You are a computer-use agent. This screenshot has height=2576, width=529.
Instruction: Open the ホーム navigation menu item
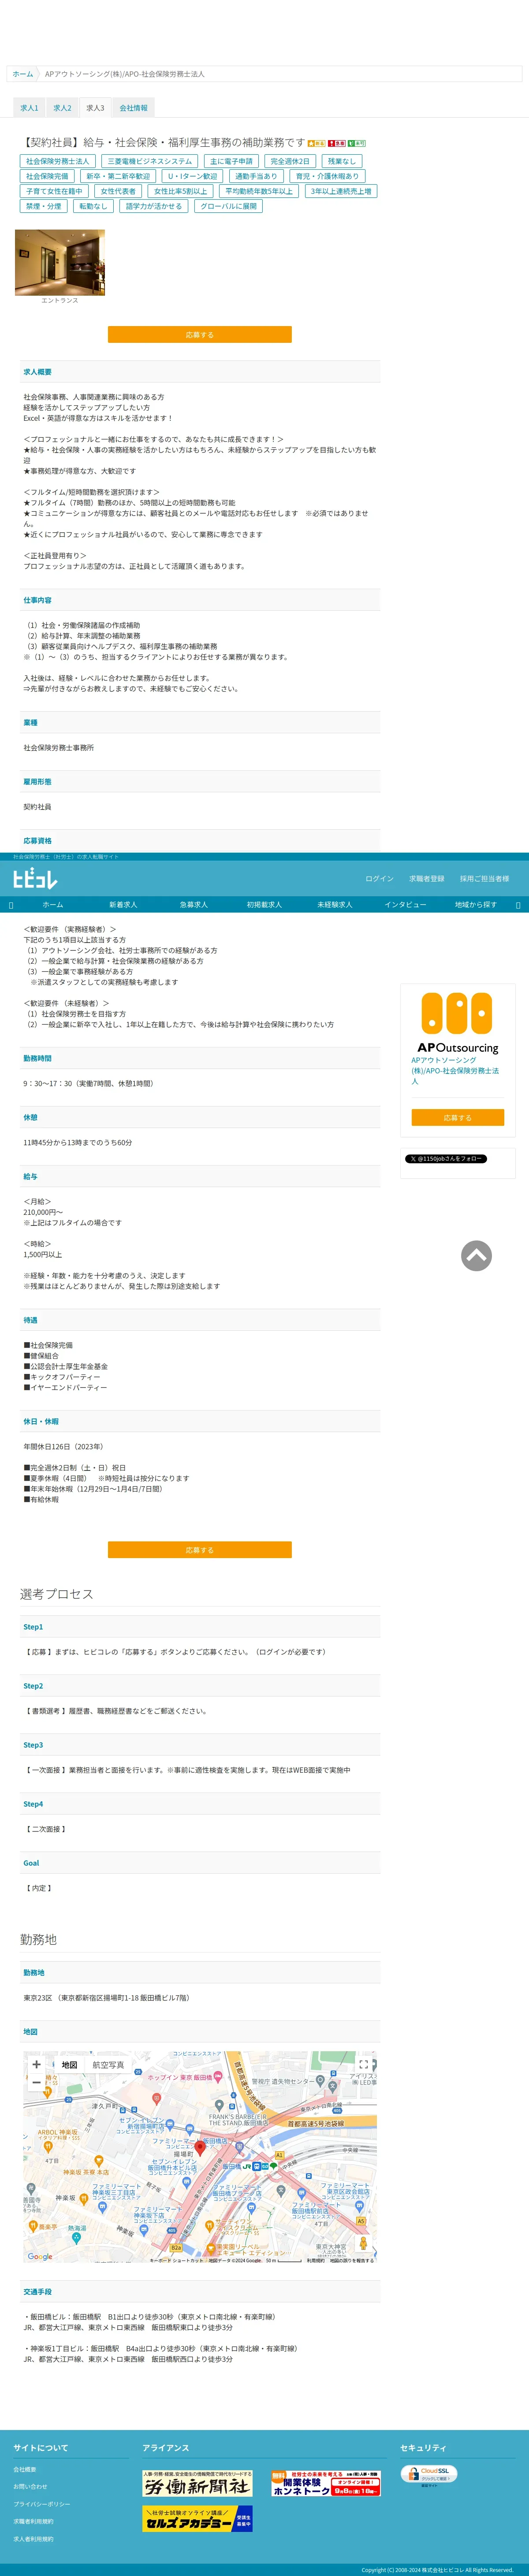click(53, 904)
